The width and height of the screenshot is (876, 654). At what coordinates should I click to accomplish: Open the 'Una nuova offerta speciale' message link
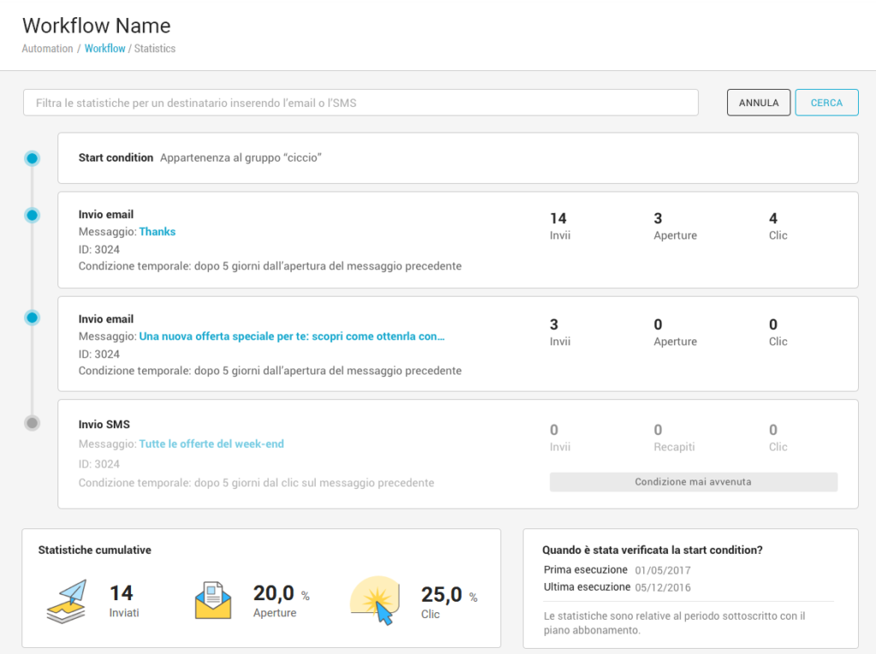[292, 337]
